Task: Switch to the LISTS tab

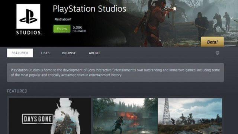Action: click(x=45, y=53)
